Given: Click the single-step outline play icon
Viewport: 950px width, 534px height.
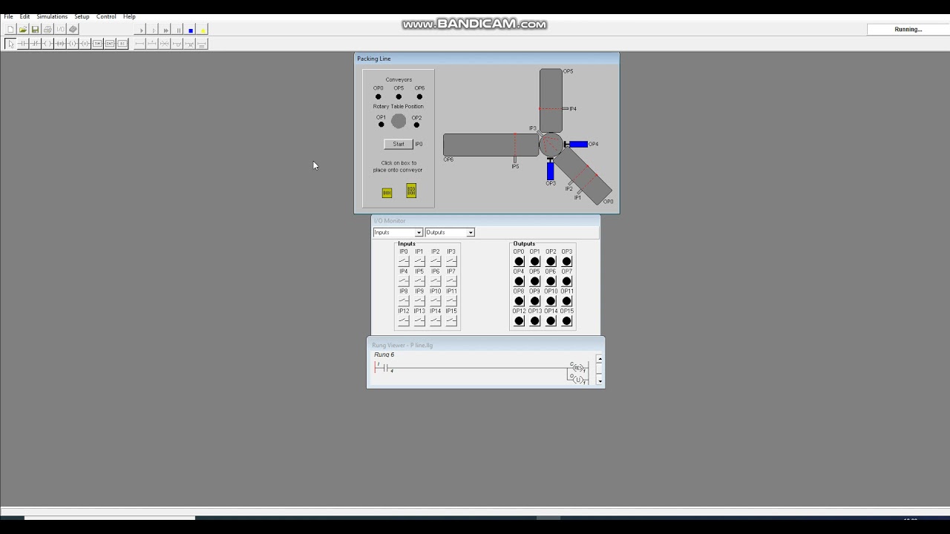Looking at the screenshot, I should tap(153, 30).
